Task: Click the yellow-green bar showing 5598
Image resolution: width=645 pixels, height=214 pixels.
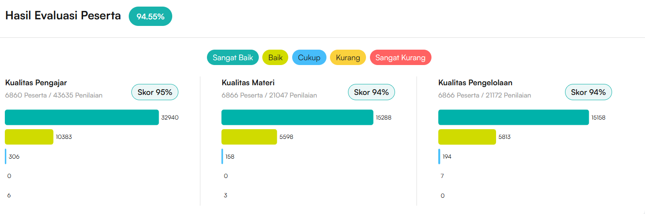Action: (249, 137)
